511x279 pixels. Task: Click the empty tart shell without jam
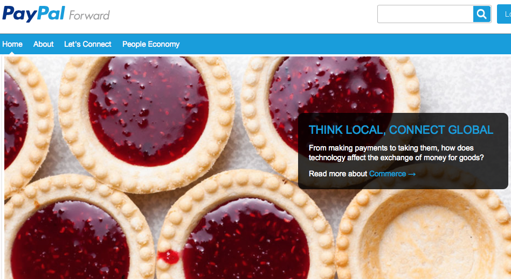(424, 234)
